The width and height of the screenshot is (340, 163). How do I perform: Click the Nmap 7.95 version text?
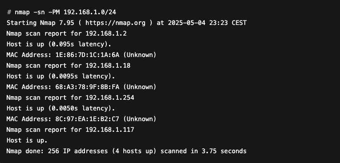pyautogui.click(x=57, y=23)
